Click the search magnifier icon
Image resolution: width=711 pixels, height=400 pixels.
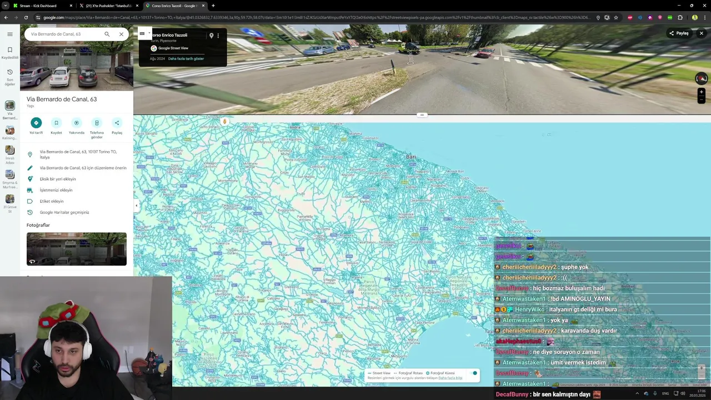pyautogui.click(x=107, y=34)
